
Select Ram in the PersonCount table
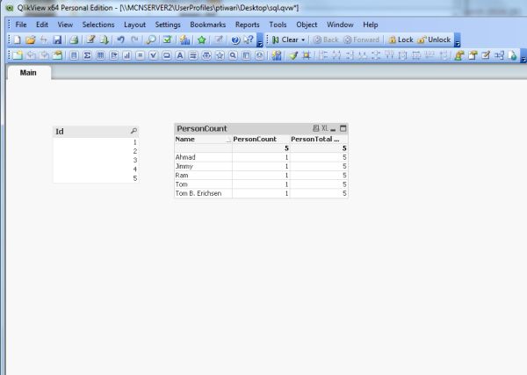click(x=204, y=176)
